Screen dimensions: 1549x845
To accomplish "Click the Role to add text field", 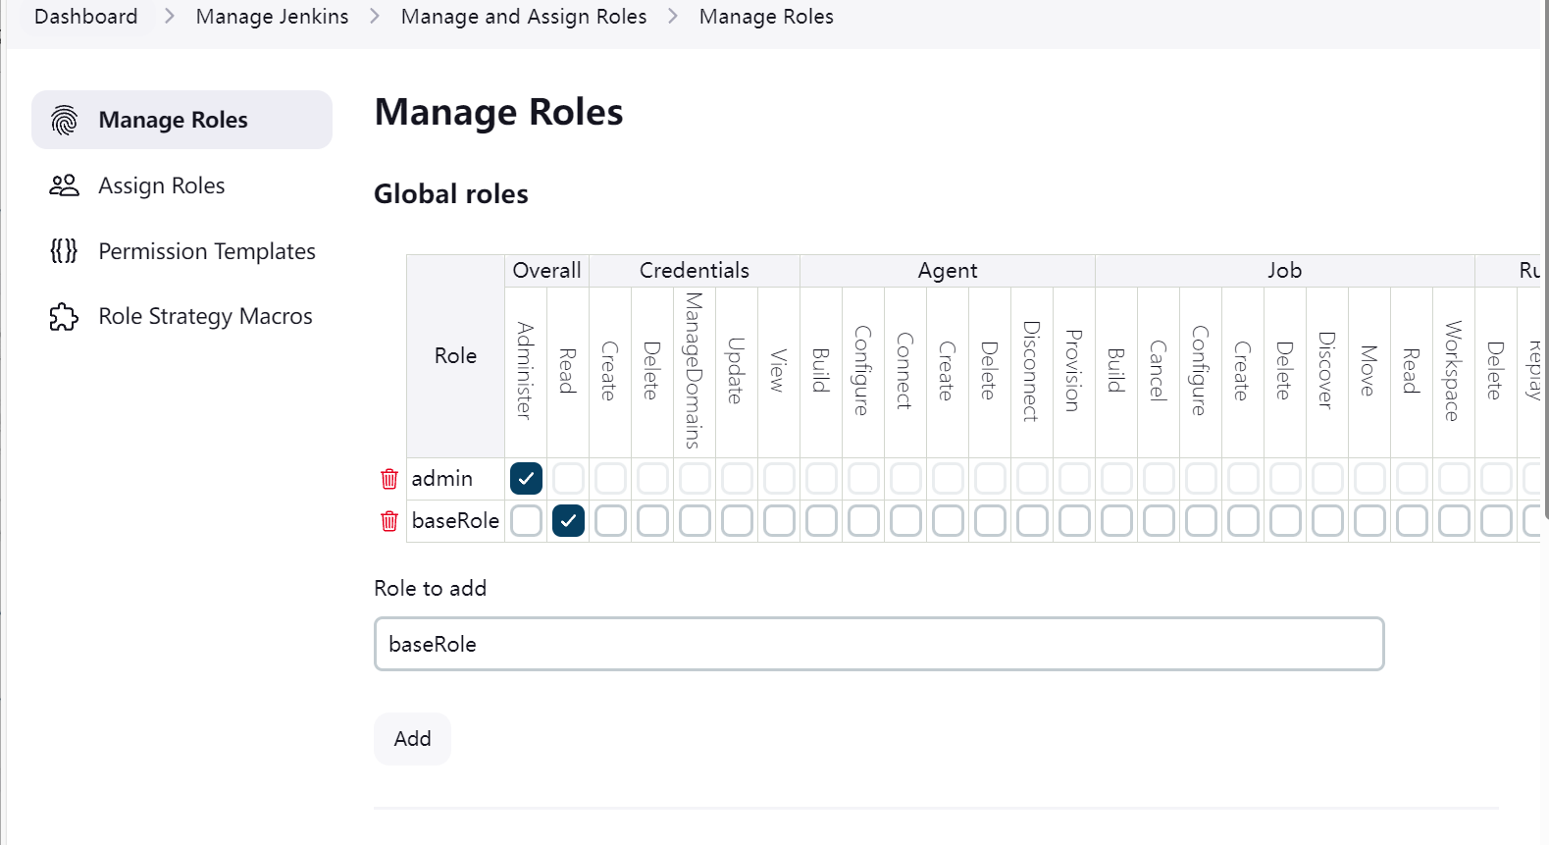I will point(879,644).
